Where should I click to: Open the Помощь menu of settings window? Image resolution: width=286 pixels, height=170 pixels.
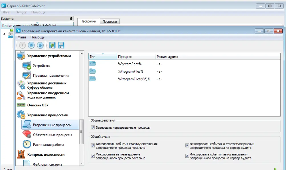pyautogui.click(x=37, y=37)
